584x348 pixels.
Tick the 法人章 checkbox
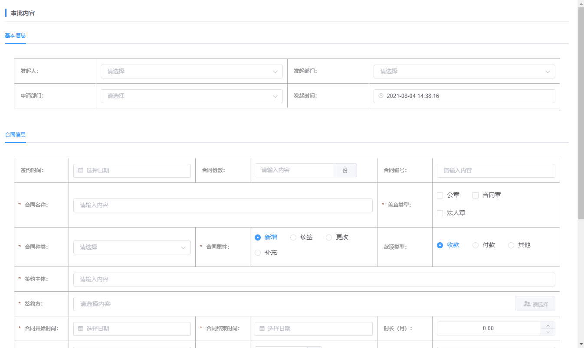pos(440,213)
